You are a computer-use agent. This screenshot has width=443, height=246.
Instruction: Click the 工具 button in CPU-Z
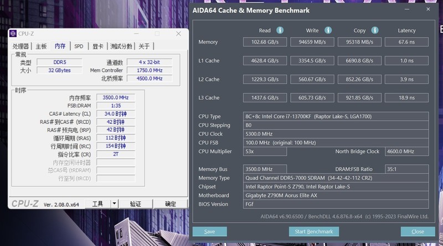(x=98, y=203)
